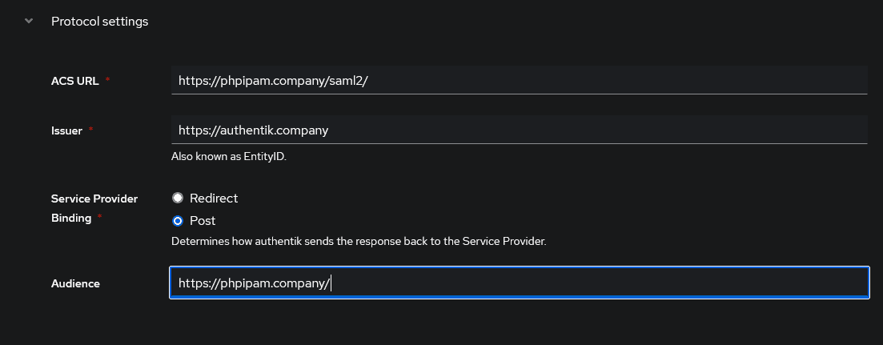Click the required asterisk beside Binding
The width and height of the screenshot is (883, 345).
click(x=99, y=218)
